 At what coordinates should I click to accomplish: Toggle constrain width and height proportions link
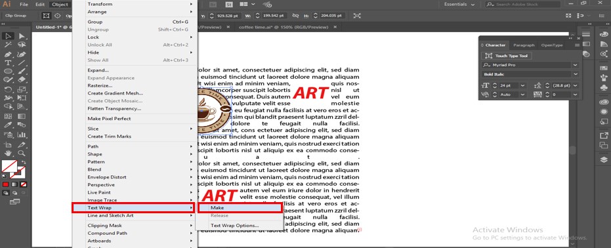point(295,16)
